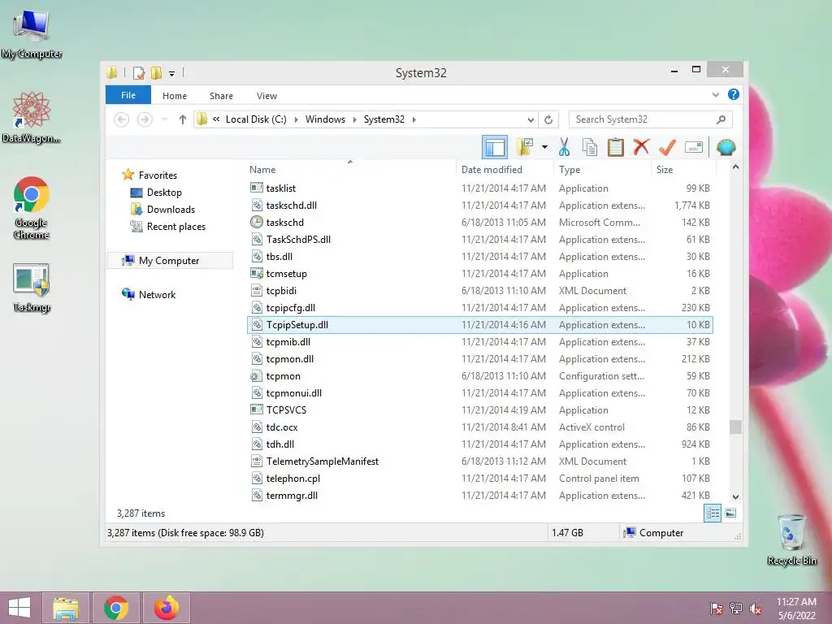Select the telephon.cpl control panel item
The image size is (832, 624).
479,478
